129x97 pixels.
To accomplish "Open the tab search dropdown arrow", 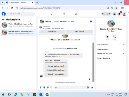I will [3, 3].
